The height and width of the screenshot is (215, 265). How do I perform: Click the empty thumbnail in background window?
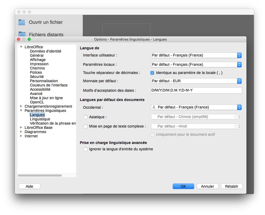tap(126, 30)
